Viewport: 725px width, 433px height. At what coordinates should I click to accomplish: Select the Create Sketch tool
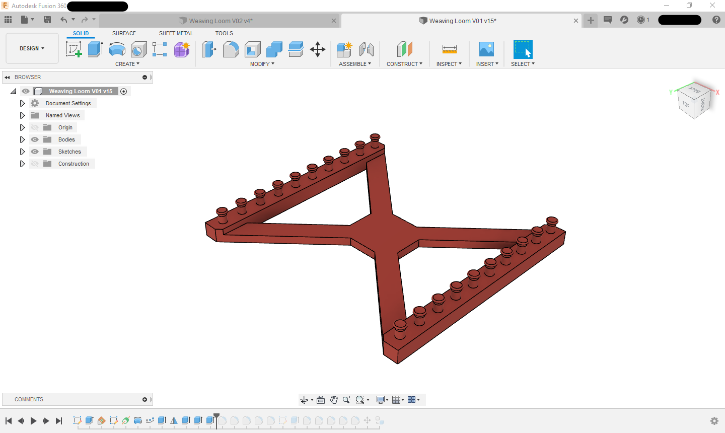tap(74, 49)
